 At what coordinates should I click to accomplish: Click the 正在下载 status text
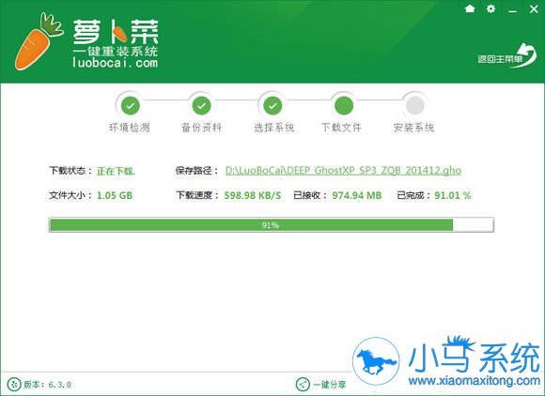click(116, 171)
